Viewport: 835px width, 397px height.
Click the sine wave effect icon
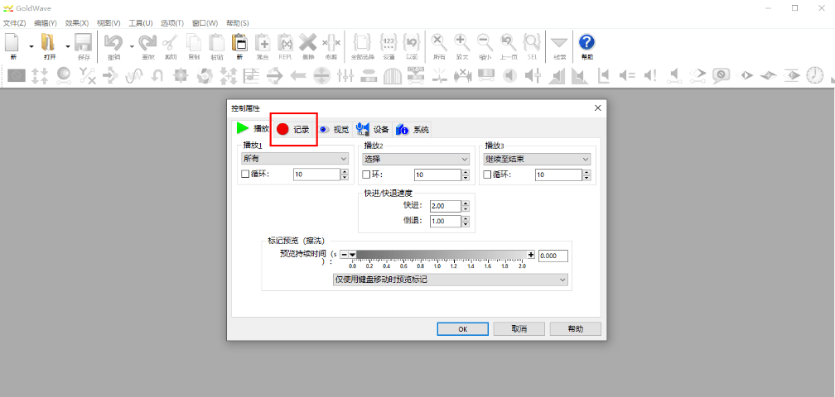click(134, 75)
